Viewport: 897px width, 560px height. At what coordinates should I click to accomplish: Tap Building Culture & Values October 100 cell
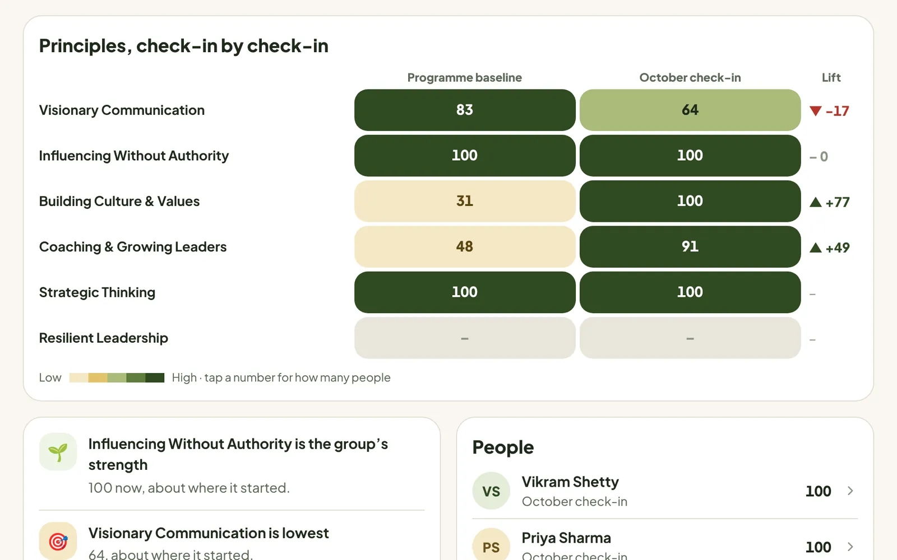(690, 201)
